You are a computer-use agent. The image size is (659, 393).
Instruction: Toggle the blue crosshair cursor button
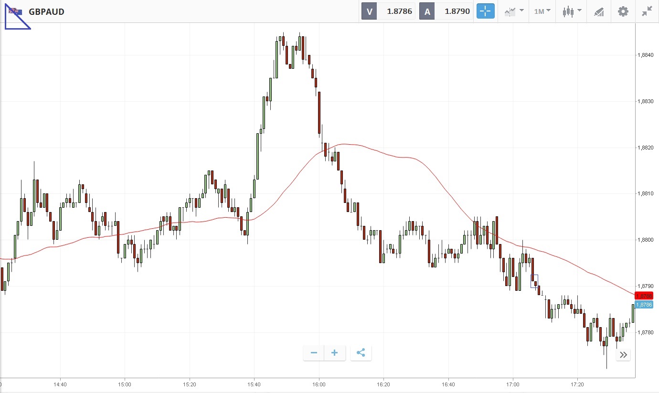tap(485, 11)
